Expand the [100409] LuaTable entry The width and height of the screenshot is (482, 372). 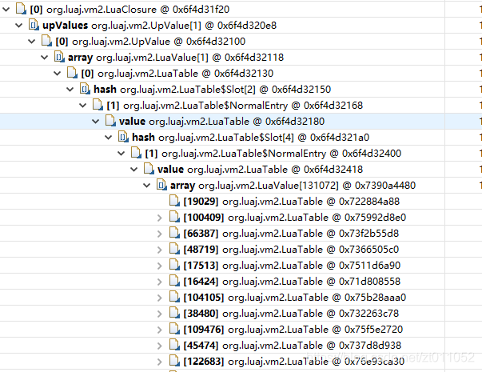point(160,218)
